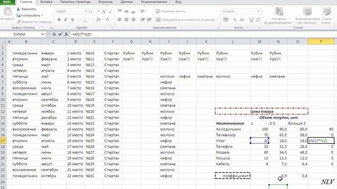Apply percent style format
This screenshot has width=337, height=189.
pyautogui.click(x=235, y=20)
